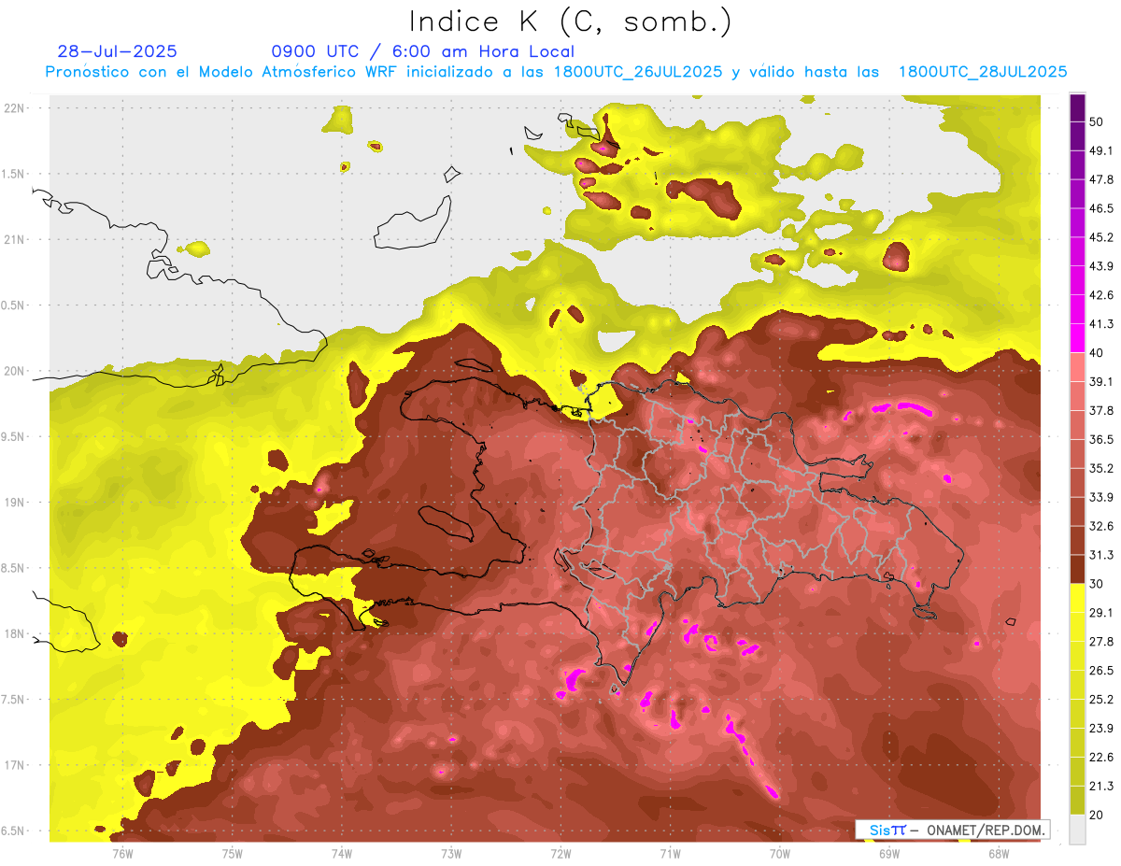Click the 72W longitude label

tap(560, 852)
